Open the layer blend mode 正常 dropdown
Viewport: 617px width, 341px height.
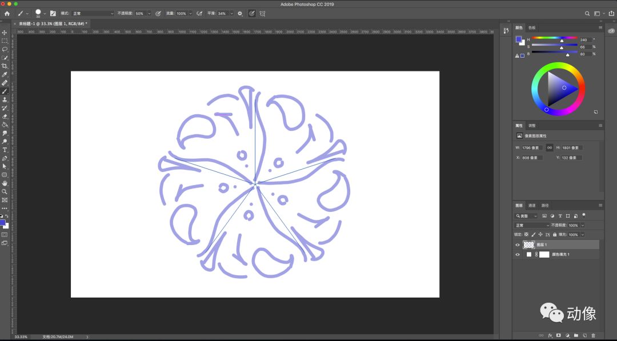531,225
